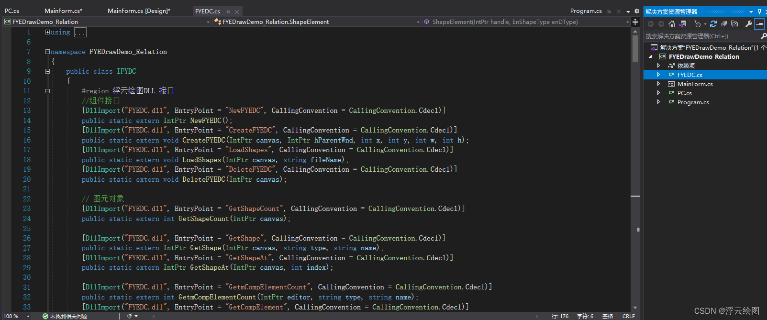
Task: Select FYEDC.cs file in Solution Explorer
Action: pos(689,75)
